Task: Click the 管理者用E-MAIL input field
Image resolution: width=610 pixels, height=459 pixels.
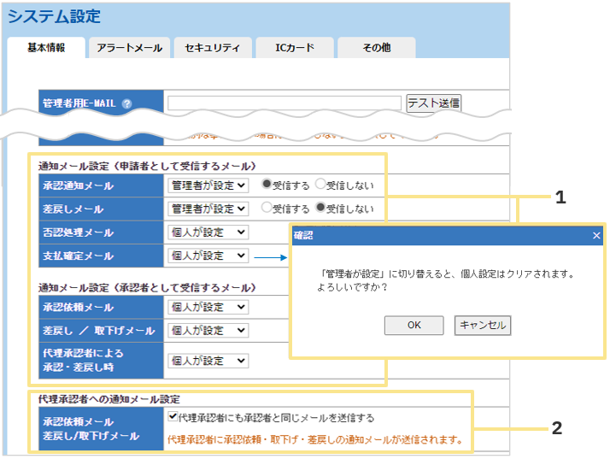Action: tap(284, 103)
